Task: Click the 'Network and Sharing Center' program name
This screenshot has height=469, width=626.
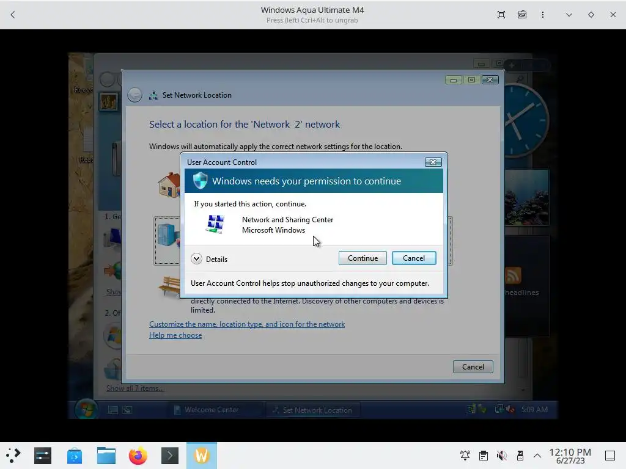Action: click(x=287, y=220)
